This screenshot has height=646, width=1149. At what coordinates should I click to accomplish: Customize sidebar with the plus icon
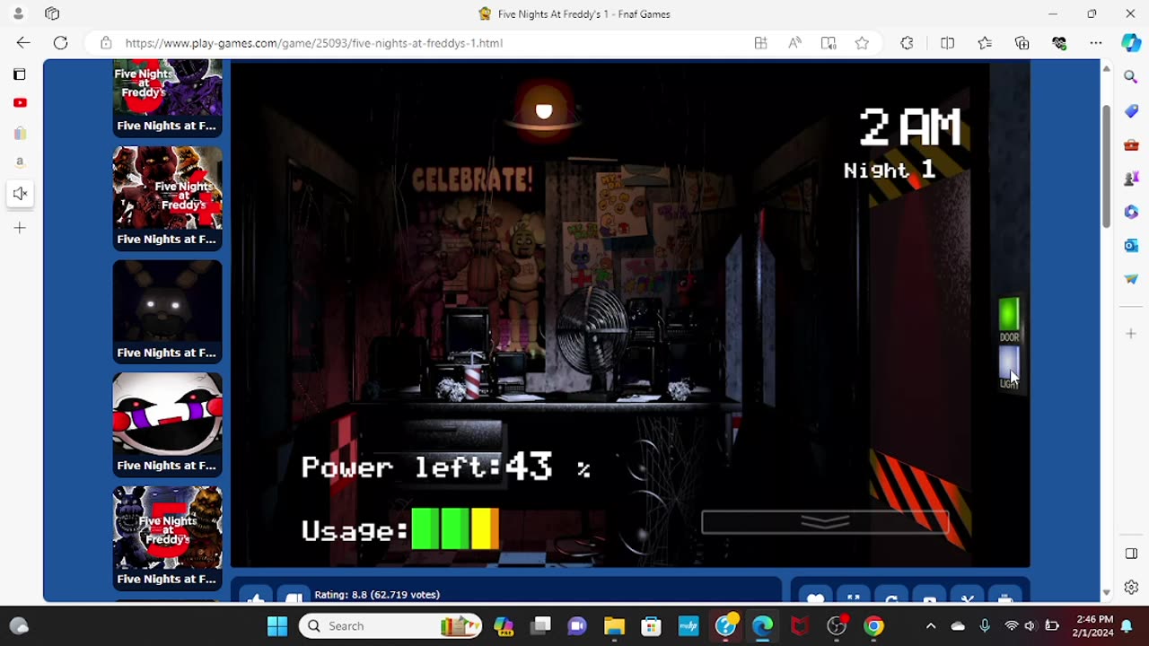click(x=1131, y=334)
